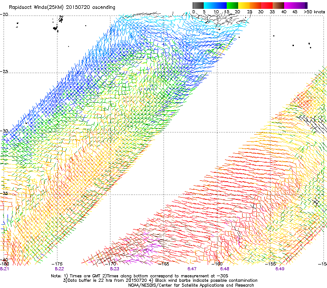
Task: Click the '25' legend tick label
Action: [250, 12]
